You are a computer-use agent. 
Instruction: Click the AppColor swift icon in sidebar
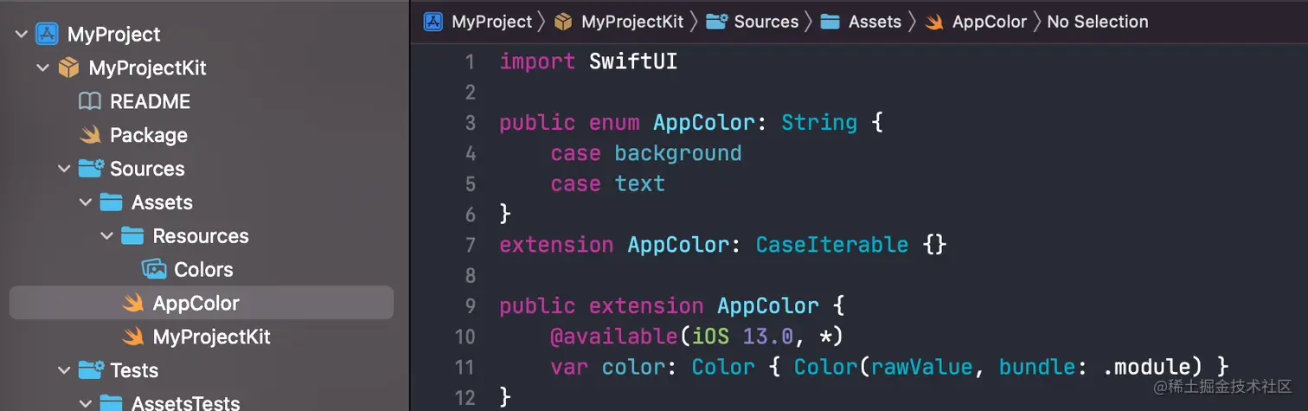132,303
